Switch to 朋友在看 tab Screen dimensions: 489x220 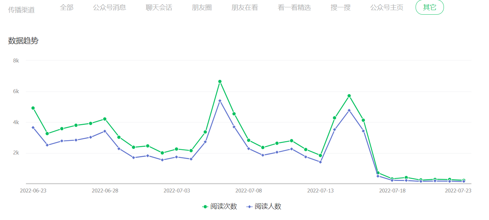[x=244, y=7]
